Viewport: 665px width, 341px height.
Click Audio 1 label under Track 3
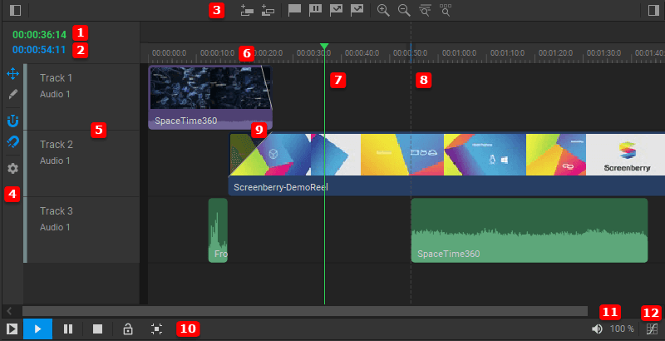coord(55,227)
